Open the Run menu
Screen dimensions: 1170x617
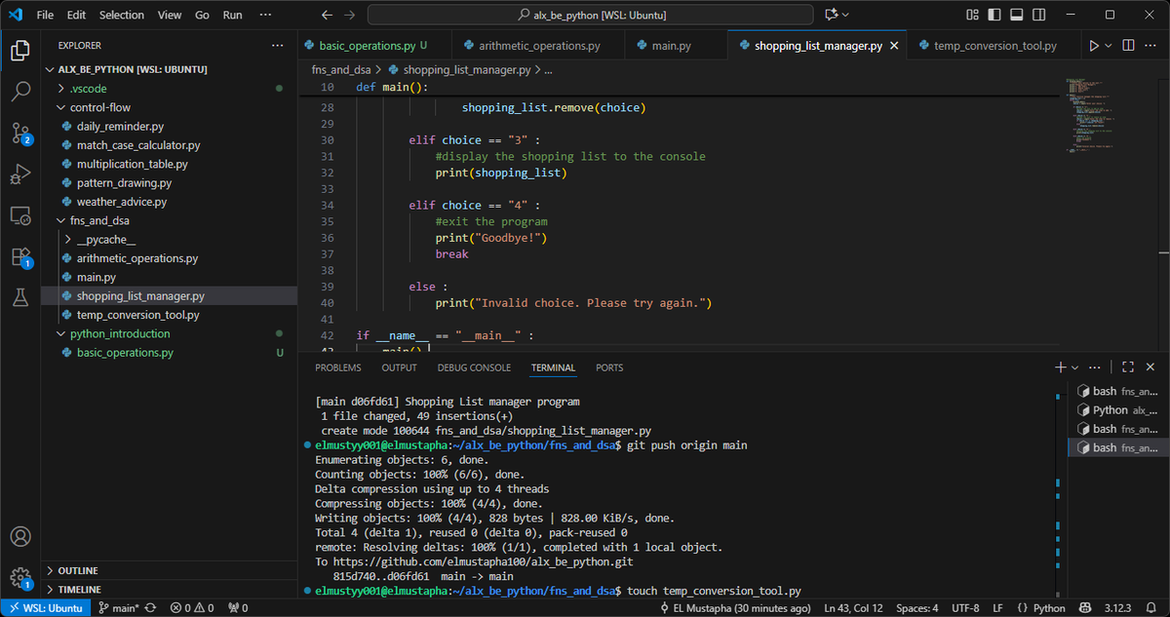232,16
